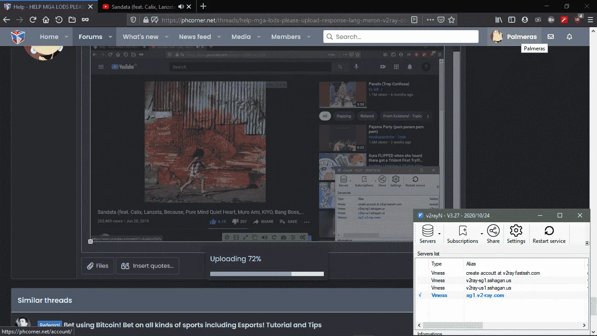Open forum alerts bell icon
The width and height of the screenshot is (597, 336).
569,37
